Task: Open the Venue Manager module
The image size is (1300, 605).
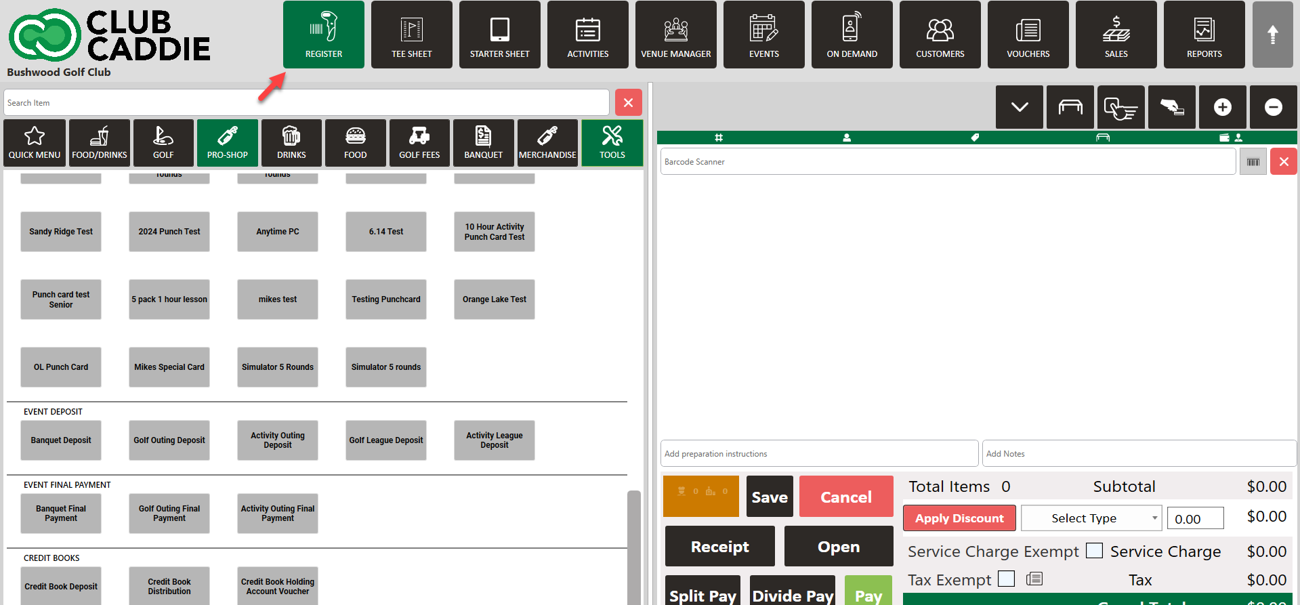Action: 675,35
